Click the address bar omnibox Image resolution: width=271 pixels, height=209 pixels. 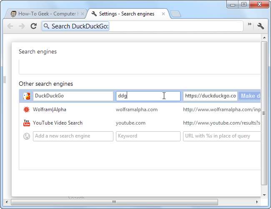point(142,26)
